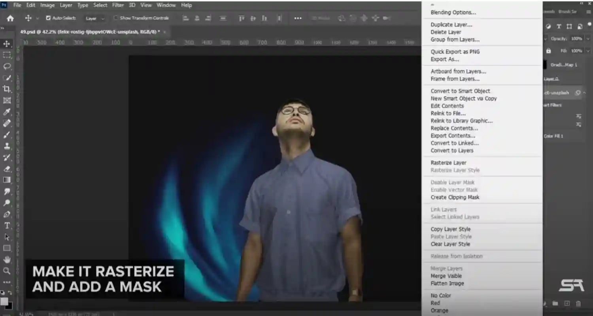Image resolution: width=593 pixels, height=316 pixels.
Task: Select the Crop tool
Action: [7, 89]
